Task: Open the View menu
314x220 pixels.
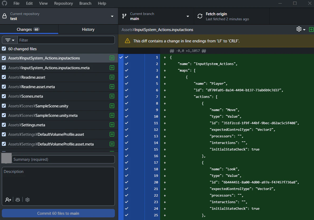Action: click(43, 3)
